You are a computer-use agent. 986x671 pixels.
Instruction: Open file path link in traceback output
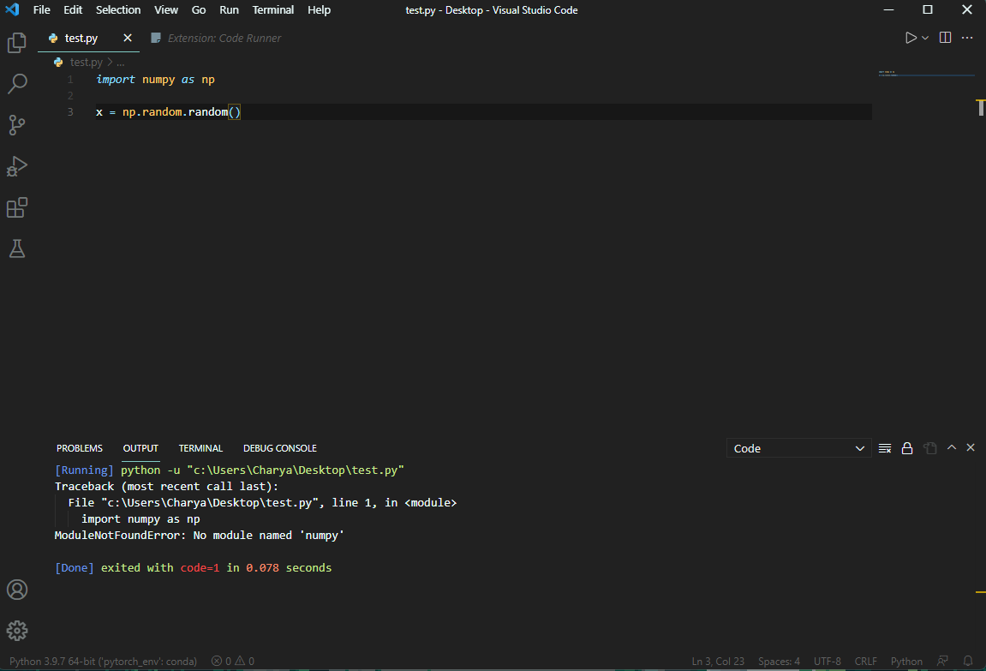coord(211,503)
